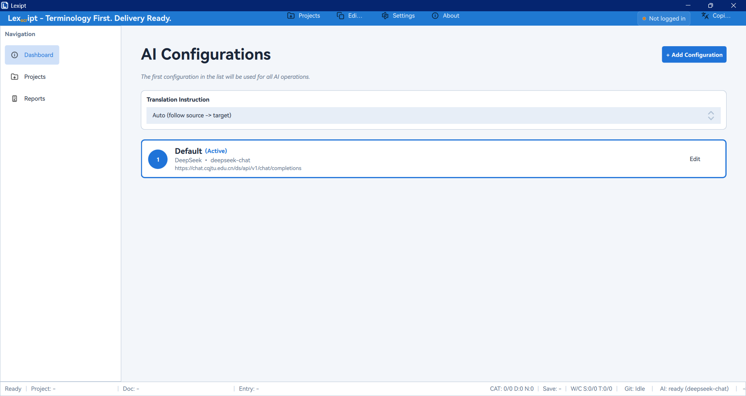Click the Add Configuration button
Viewport: 746px width, 396px height.
[694, 55]
